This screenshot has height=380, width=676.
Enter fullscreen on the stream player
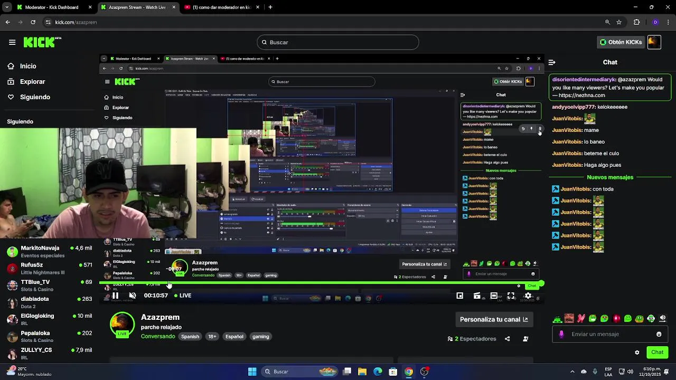(511, 296)
